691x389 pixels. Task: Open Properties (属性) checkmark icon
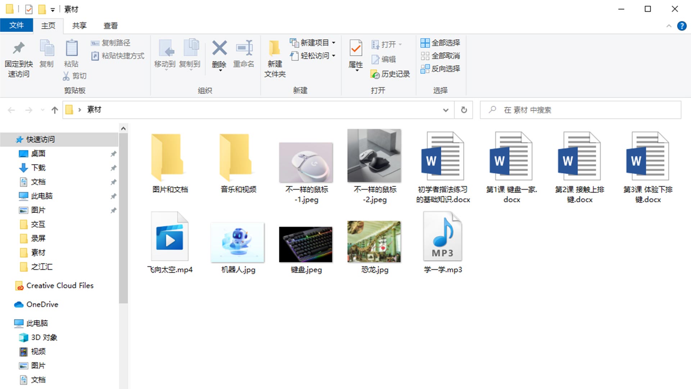(356, 48)
